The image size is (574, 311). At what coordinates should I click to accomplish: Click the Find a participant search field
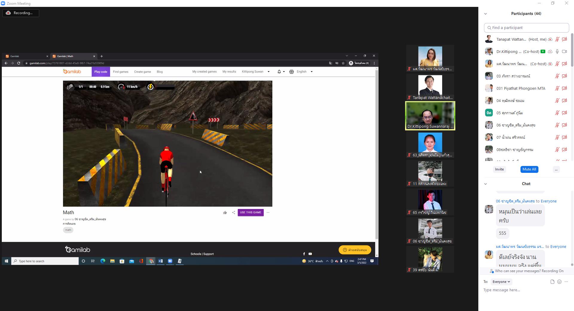[526, 28]
